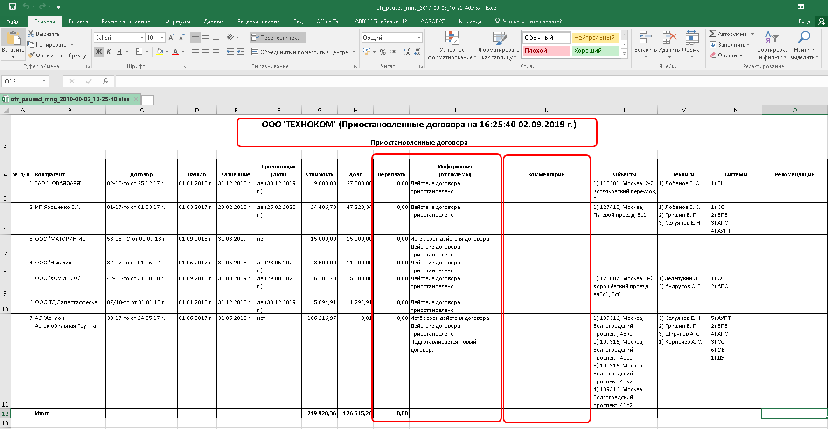Screen dimensions: 828x429
Task: Decrease indent icon in alignment group
Action: 230,52
